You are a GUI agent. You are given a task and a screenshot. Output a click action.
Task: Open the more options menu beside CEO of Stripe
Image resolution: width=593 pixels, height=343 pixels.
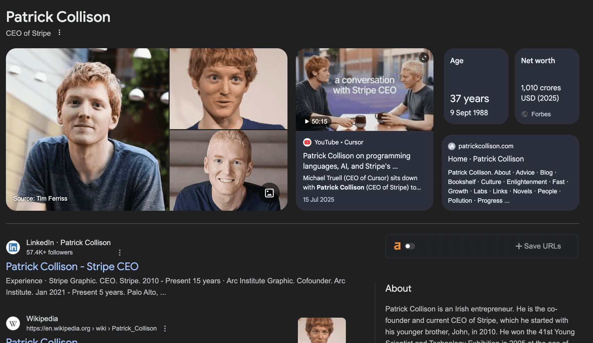click(59, 33)
